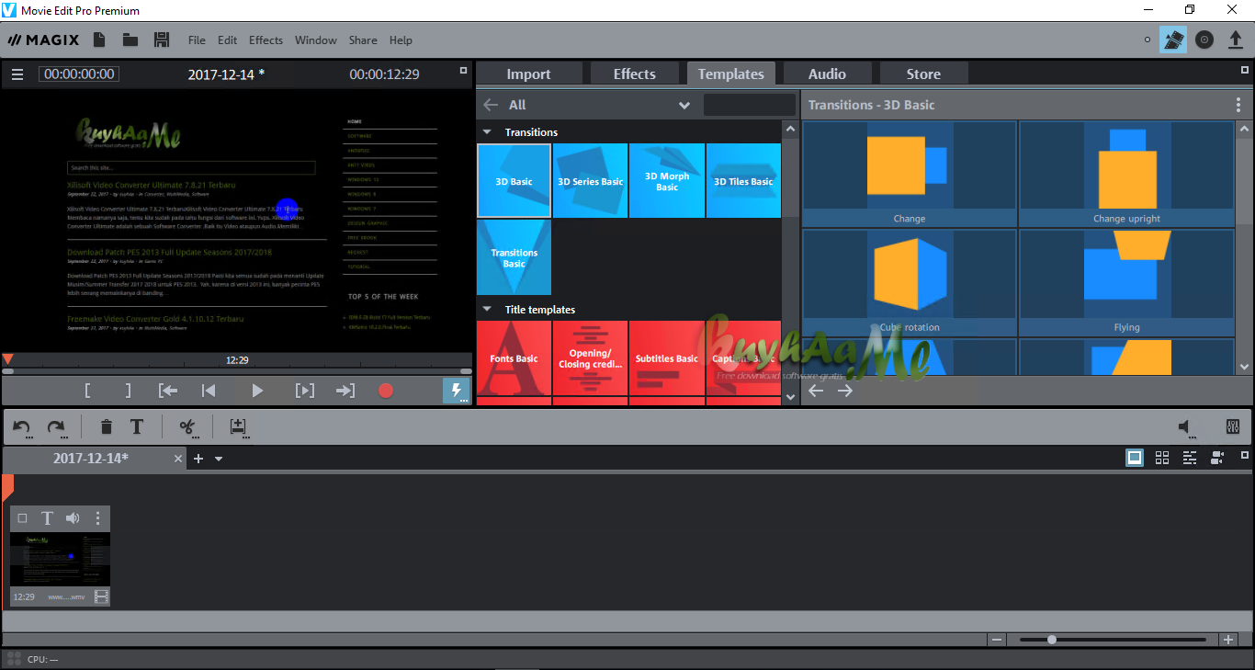Open the All category dropdown
This screenshot has height=670, width=1255.
pos(684,105)
